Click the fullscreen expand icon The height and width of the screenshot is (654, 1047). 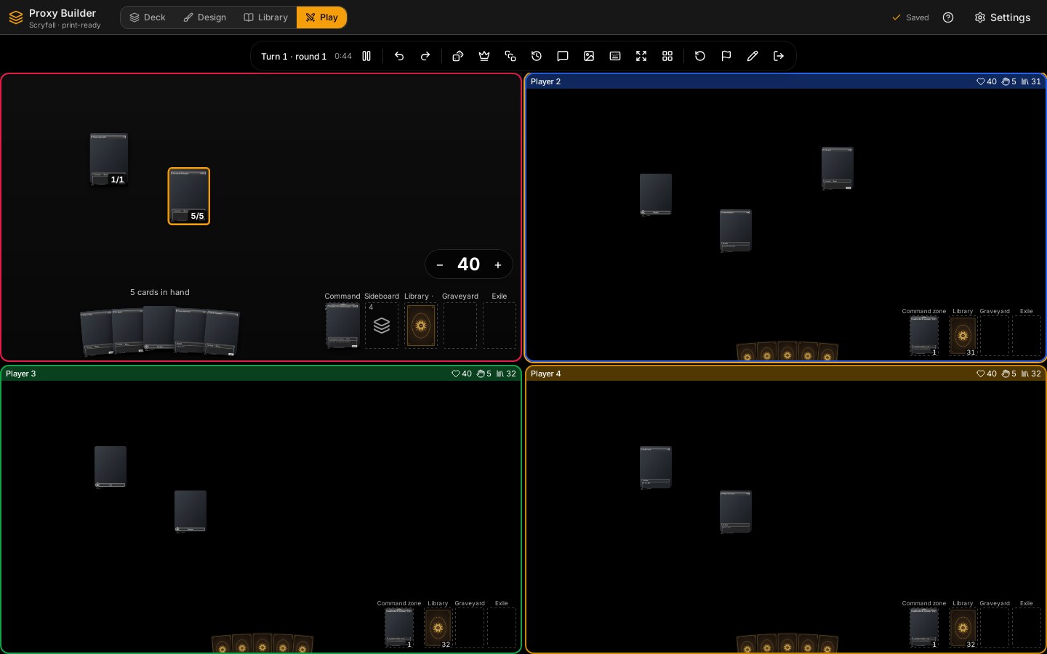641,56
